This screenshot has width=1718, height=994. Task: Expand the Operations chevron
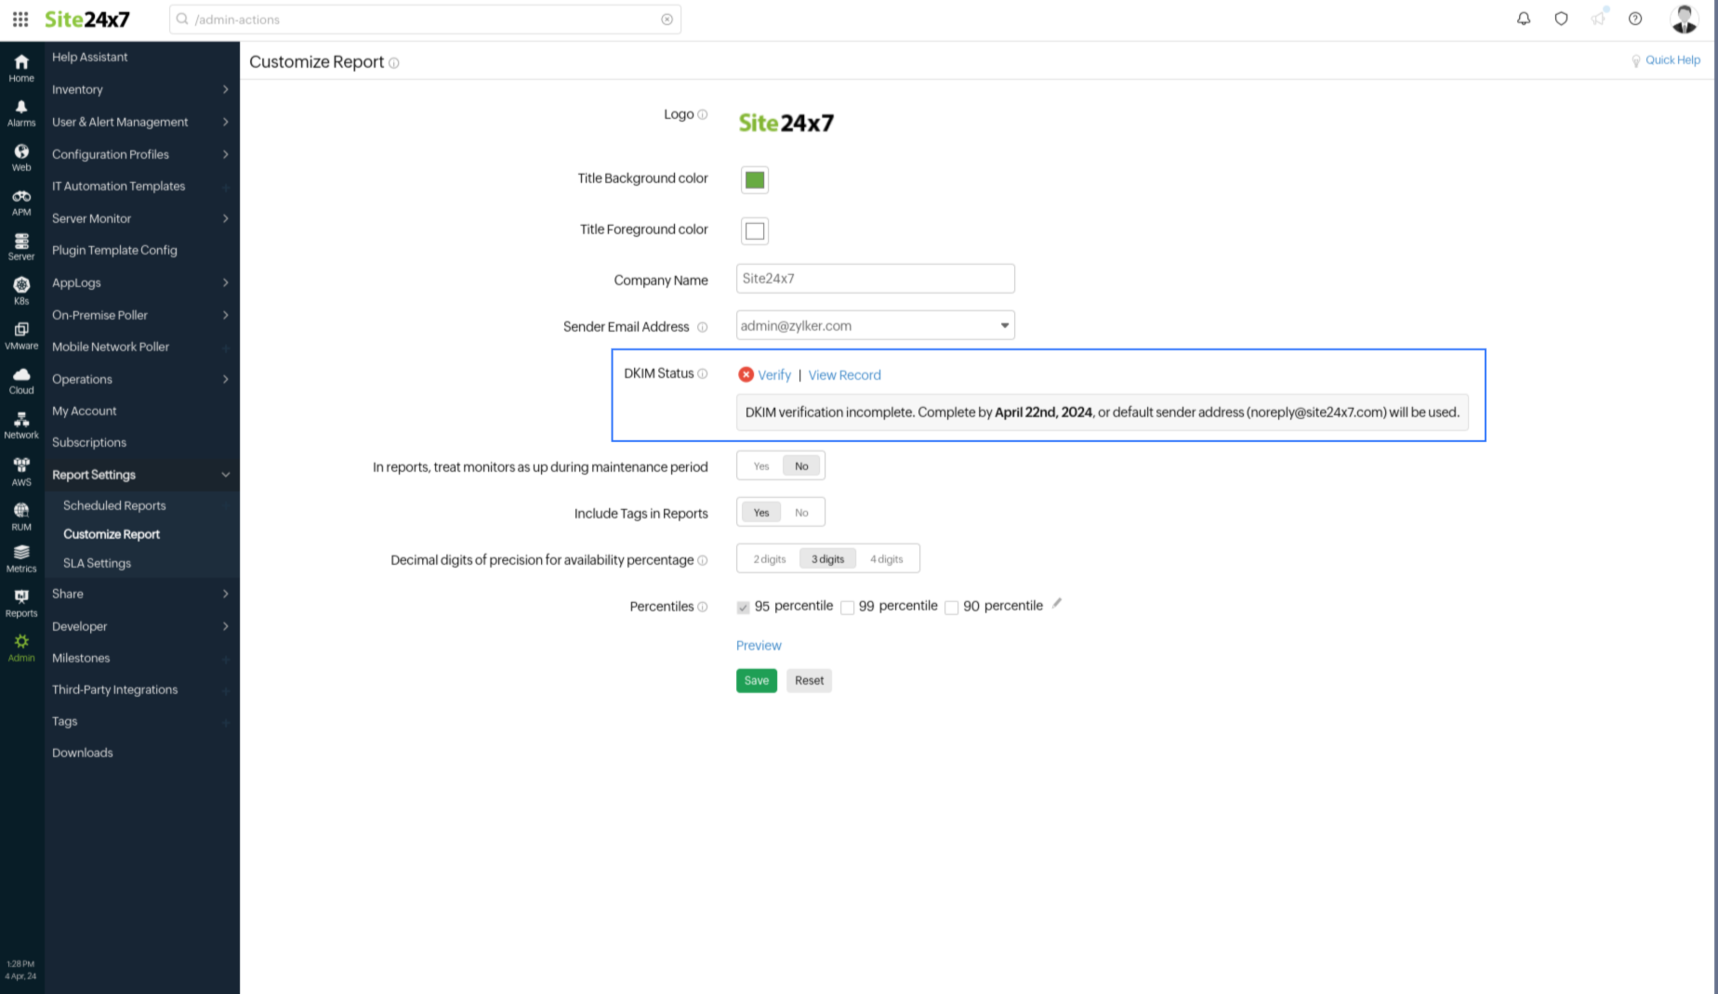226,379
